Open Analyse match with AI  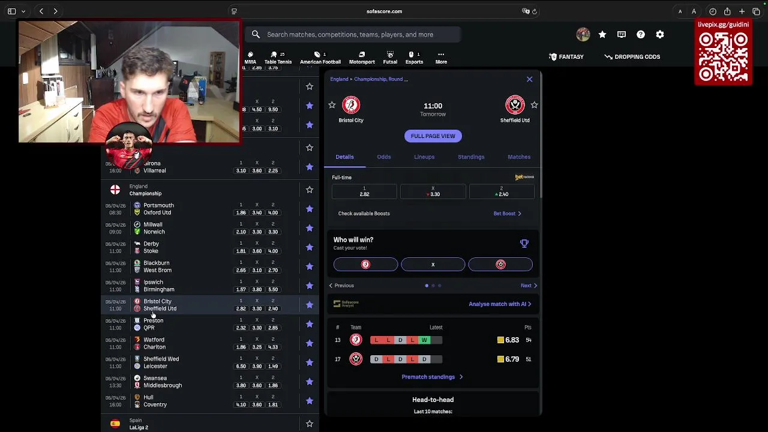coord(500,304)
